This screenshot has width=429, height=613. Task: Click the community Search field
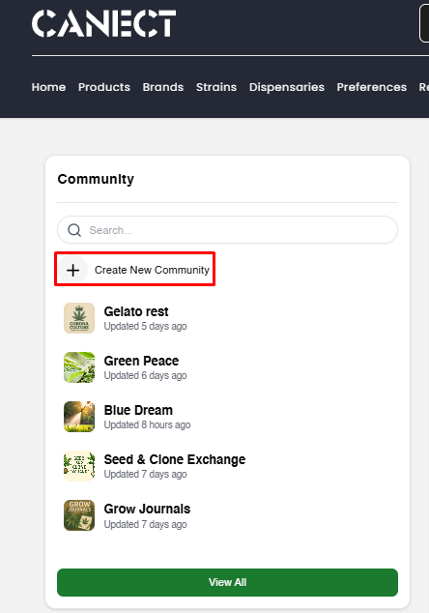tap(227, 230)
